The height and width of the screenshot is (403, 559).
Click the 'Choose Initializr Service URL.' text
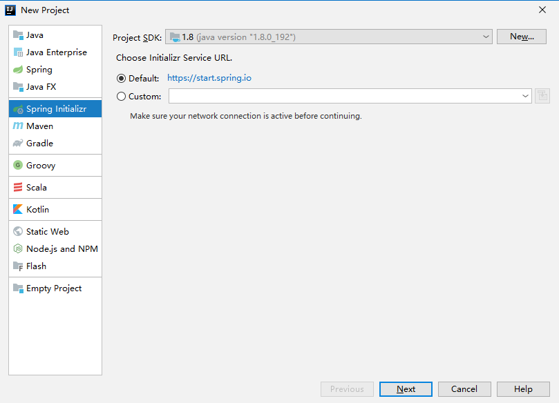pos(174,58)
